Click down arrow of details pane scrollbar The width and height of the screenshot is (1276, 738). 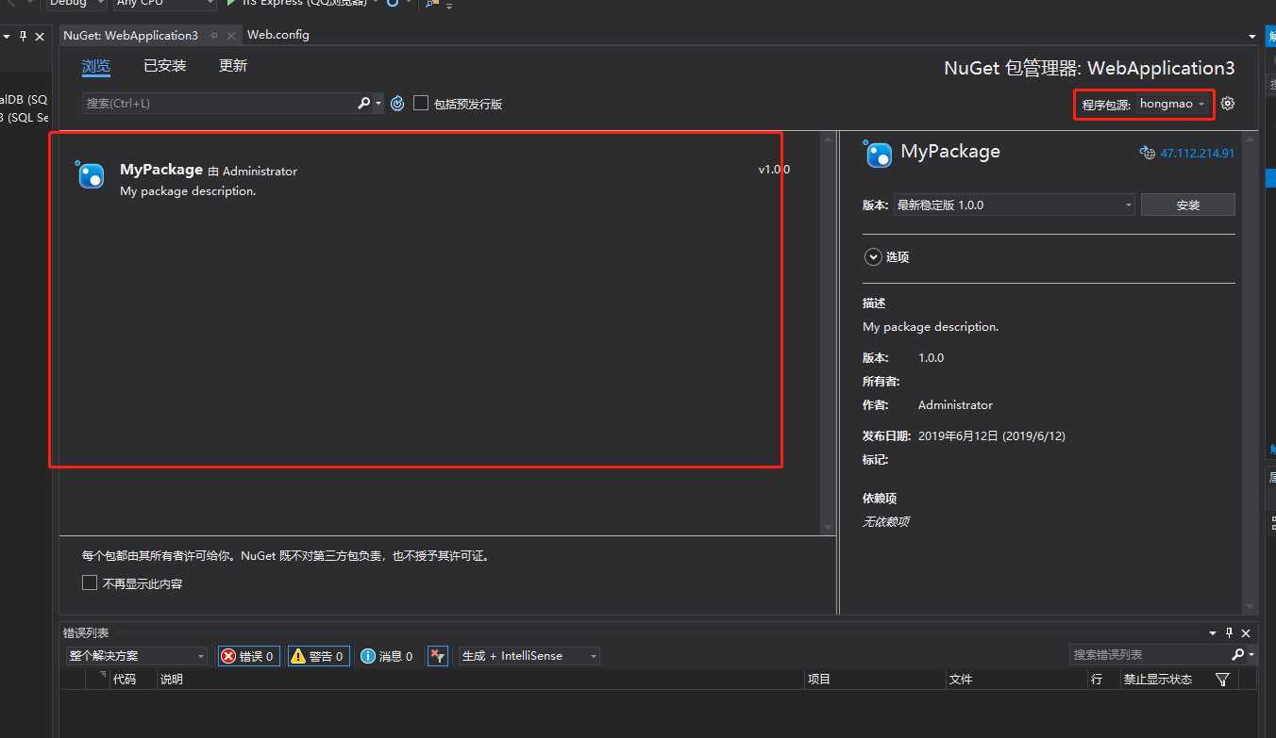click(1251, 608)
